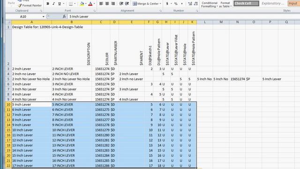The image size is (300, 169).
Task: Select cell '5 Inch Lever' in column P
Action: pyautogui.click(x=270, y=79)
